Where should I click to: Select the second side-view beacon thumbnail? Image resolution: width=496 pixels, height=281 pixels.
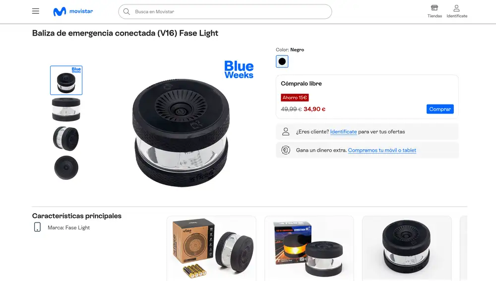click(66, 110)
